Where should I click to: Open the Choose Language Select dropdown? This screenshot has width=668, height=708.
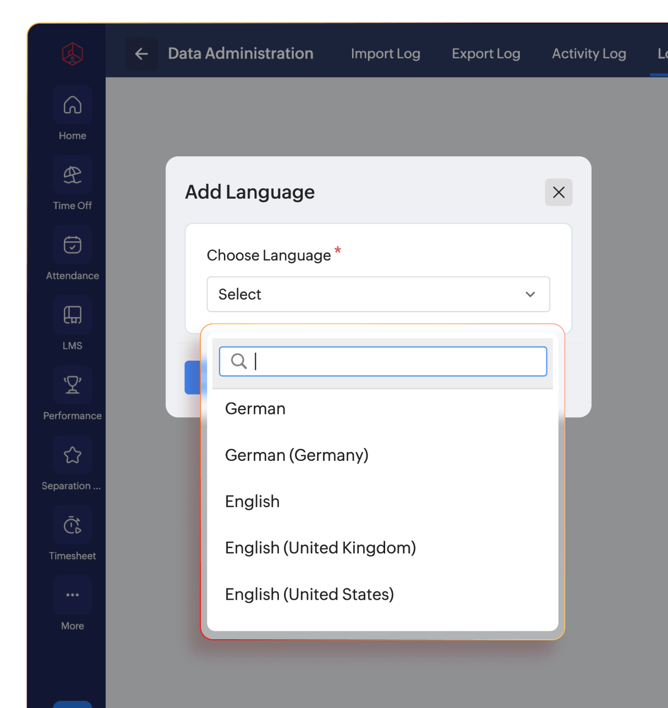pyautogui.click(x=378, y=294)
